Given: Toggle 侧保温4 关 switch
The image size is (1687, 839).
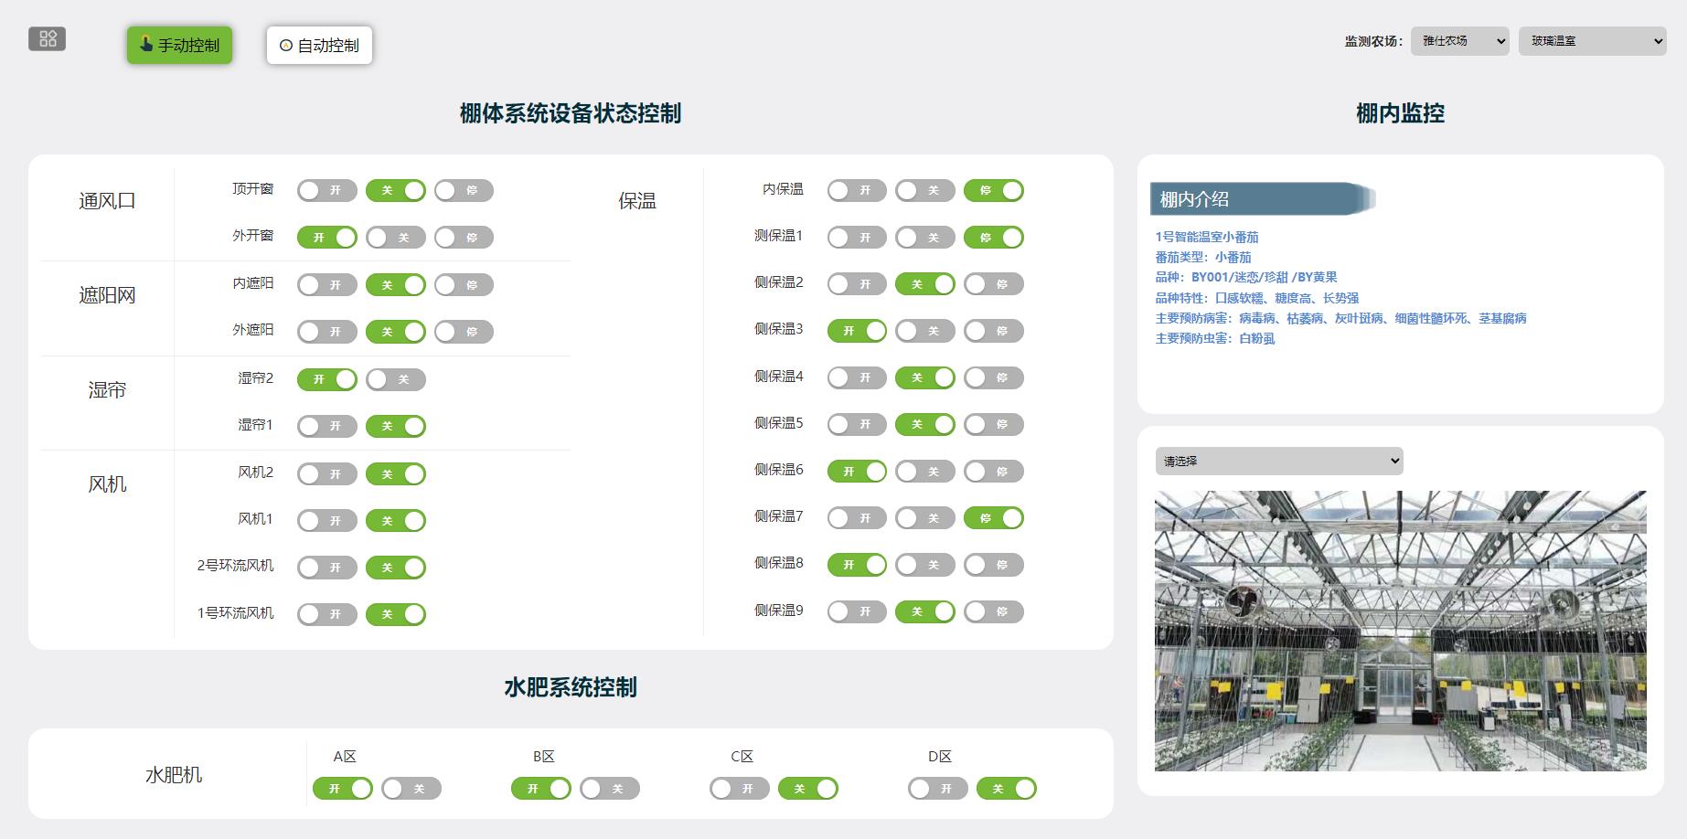Looking at the screenshot, I should [925, 377].
